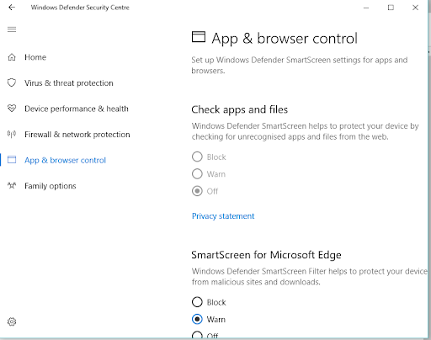431x340 pixels.
Task: Select the Virus & threat protection shield icon
Action: [x=12, y=82]
